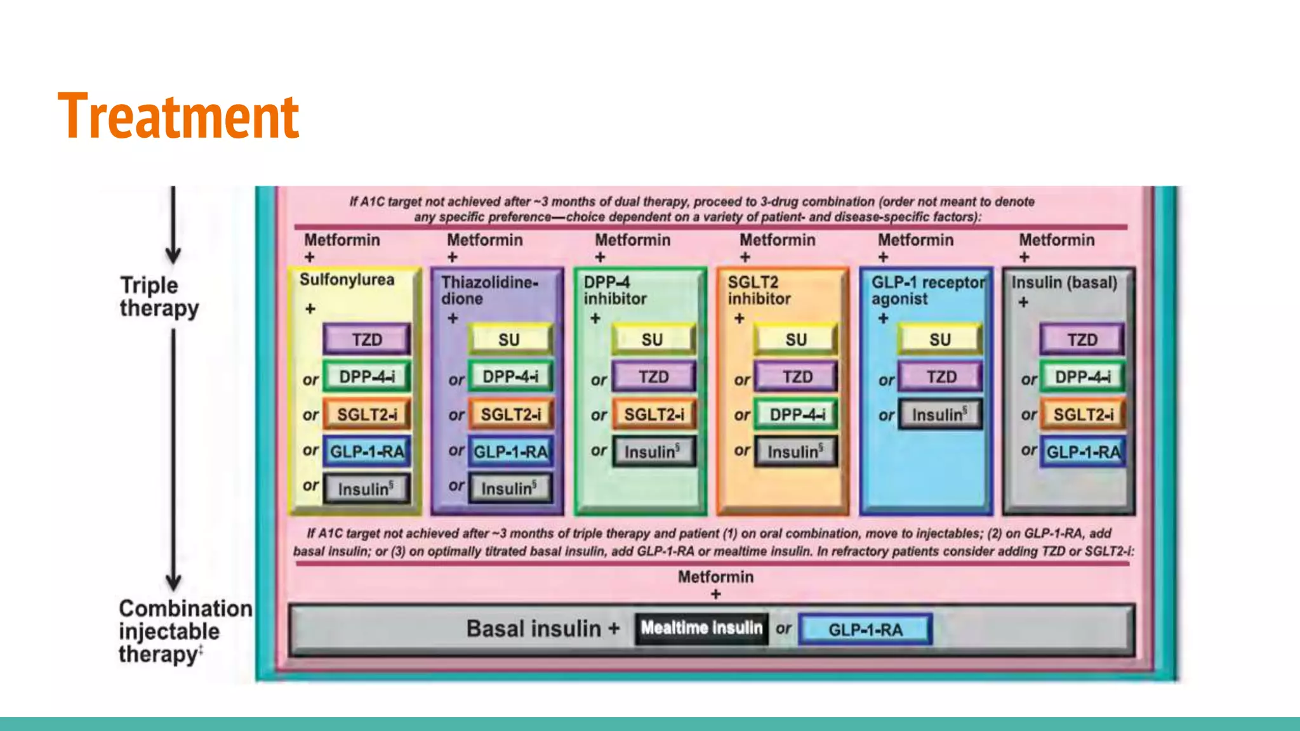Click the GLP-1 receptor agonist heading
Viewport: 1300px width, 731px height.
point(927,290)
